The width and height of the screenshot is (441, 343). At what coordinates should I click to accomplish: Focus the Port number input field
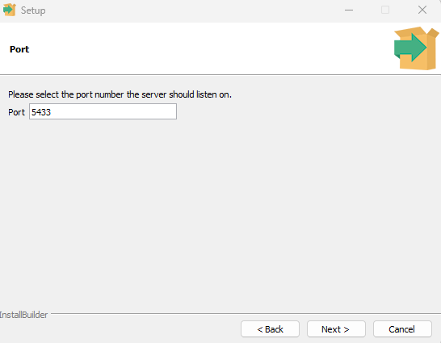pos(103,111)
